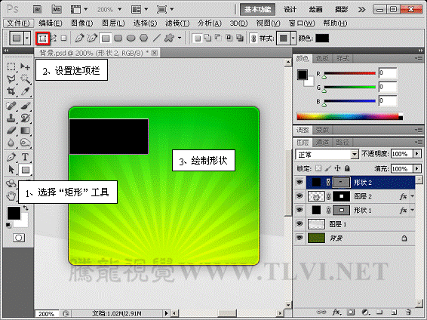Viewport: 427px width, 320px height.
Task: Select the Eraser tool
Action: click(11, 131)
